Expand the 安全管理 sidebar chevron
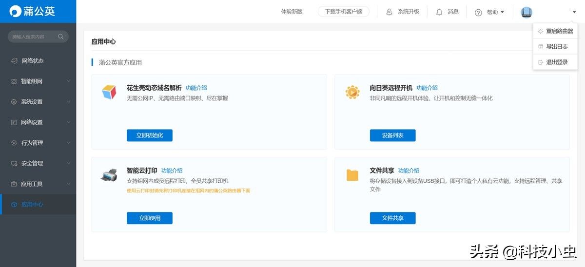 click(69, 163)
